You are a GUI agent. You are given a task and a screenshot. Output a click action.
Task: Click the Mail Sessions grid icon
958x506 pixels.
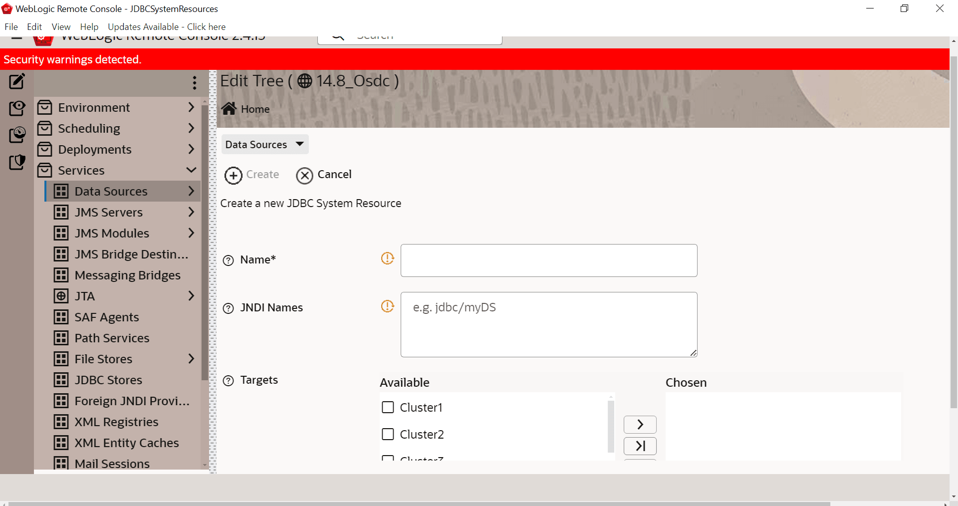click(x=61, y=463)
